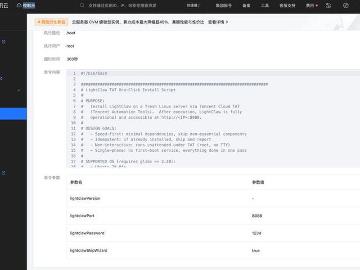Screen dimensions: 360x270
Task: Click the 'Speed-first: minimal dependencies' code line
Action: click(x=164, y=134)
